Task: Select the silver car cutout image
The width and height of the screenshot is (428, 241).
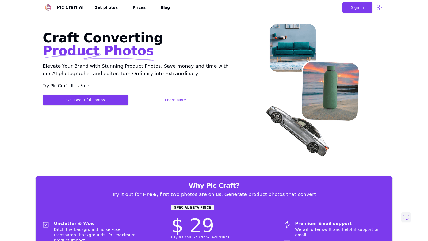Action: coord(298,131)
